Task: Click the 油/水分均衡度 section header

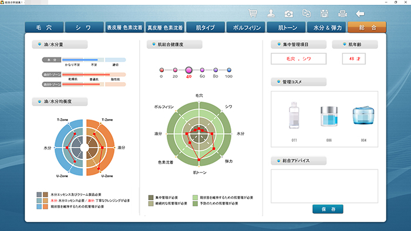Action: pos(60,101)
